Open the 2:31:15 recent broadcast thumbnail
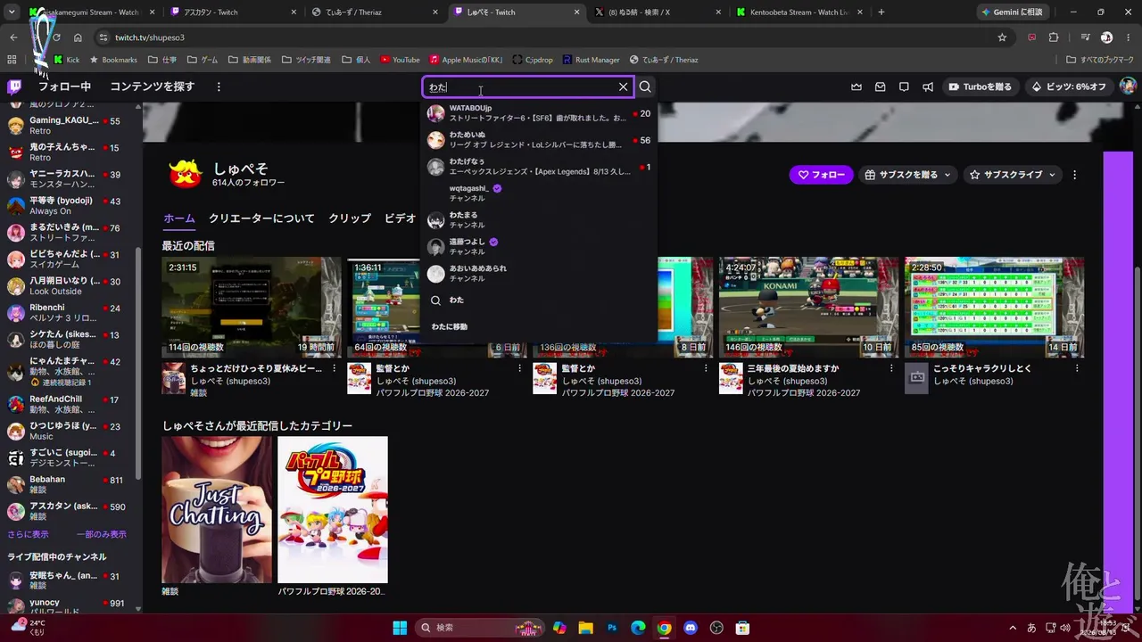This screenshot has width=1142, height=642. click(x=252, y=308)
